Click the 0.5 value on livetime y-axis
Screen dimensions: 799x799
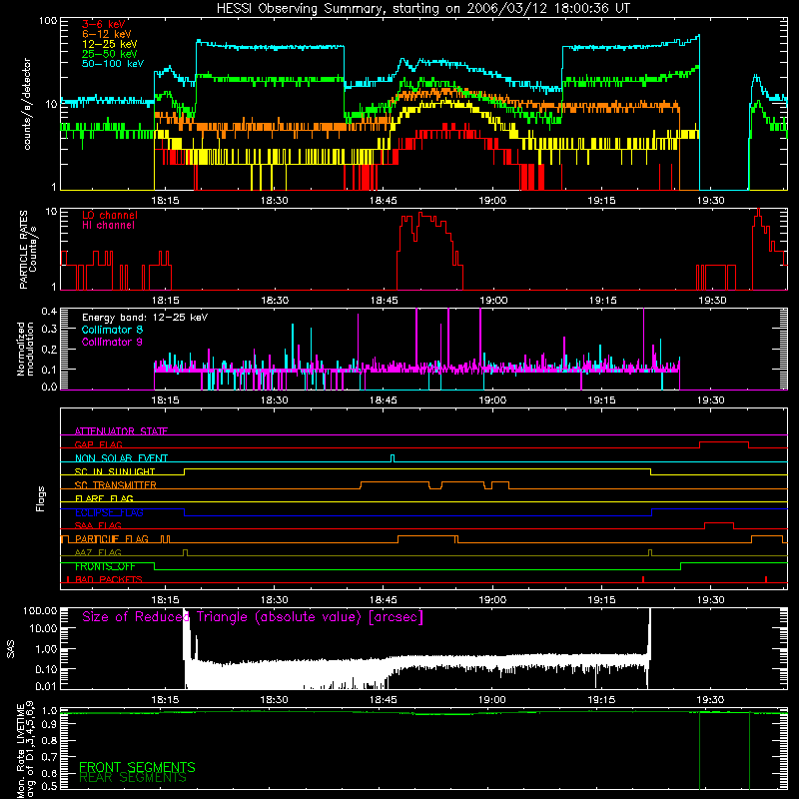49,786
